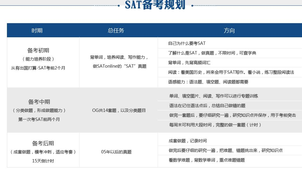Click the SAT备考规划 page title
The image size is (302, 169).
pos(155,5)
